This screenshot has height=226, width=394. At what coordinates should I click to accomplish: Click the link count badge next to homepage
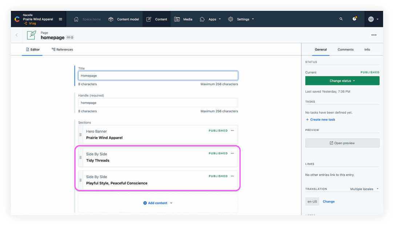(x=70, y=37)
